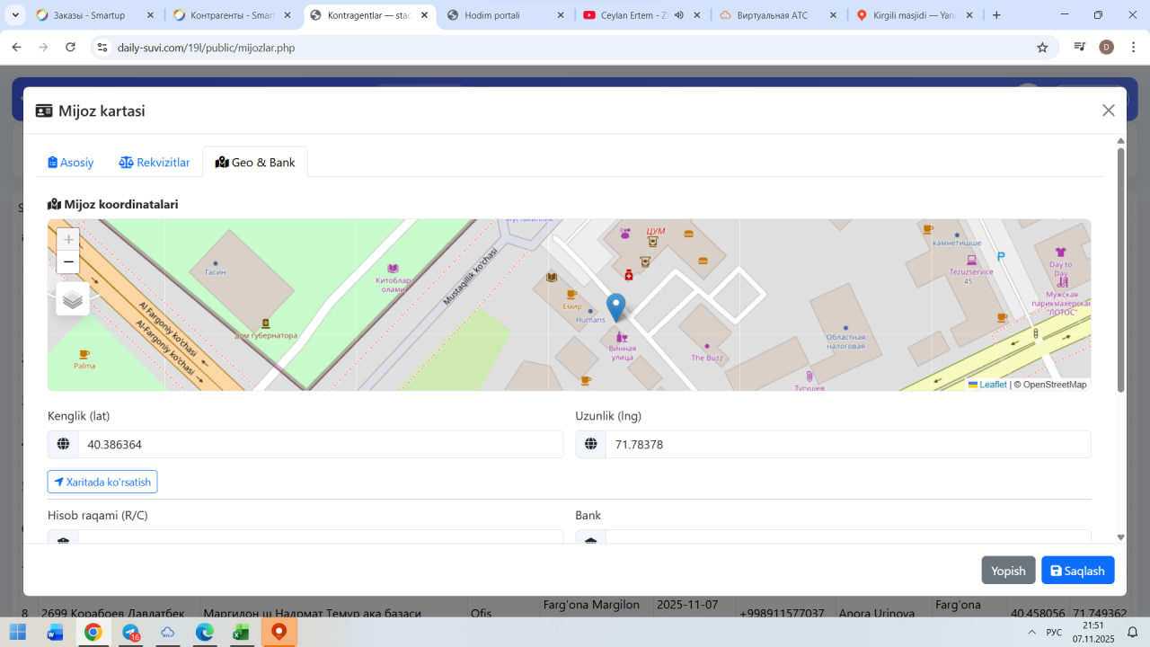1150x647 pixels.
Task: Open the Chrome three-dot menu
Action: pyautogui.click(x=1132, y=48)
